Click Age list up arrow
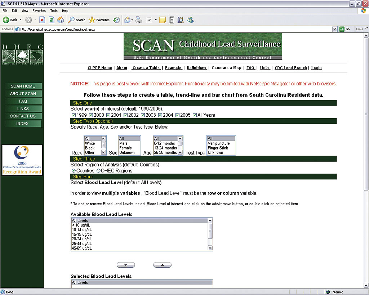The image size is (369, 295). click(x=180, y=139)
